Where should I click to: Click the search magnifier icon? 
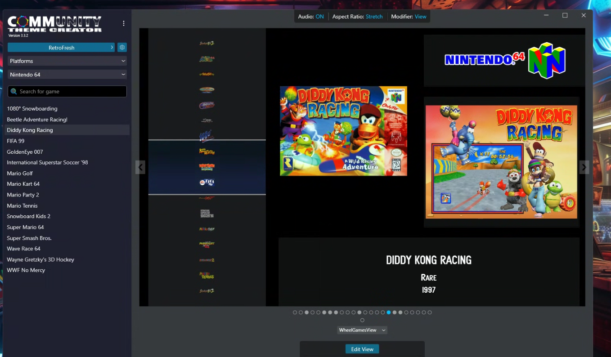[13, 91]
